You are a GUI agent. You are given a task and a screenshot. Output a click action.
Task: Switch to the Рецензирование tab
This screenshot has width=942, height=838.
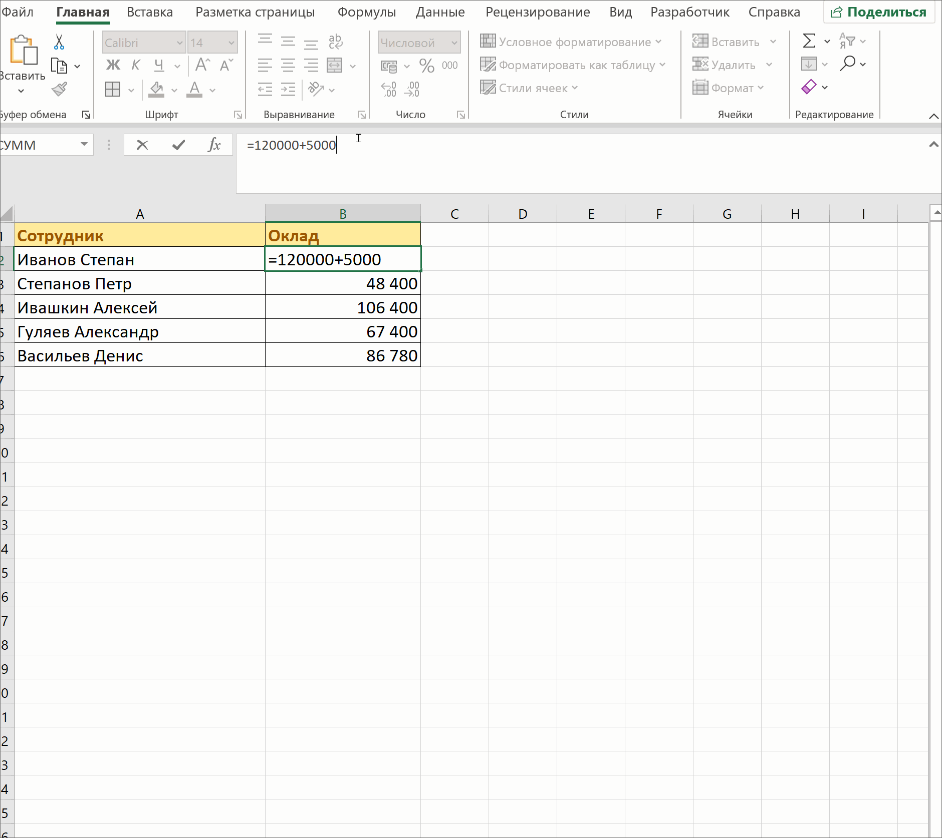538,12
